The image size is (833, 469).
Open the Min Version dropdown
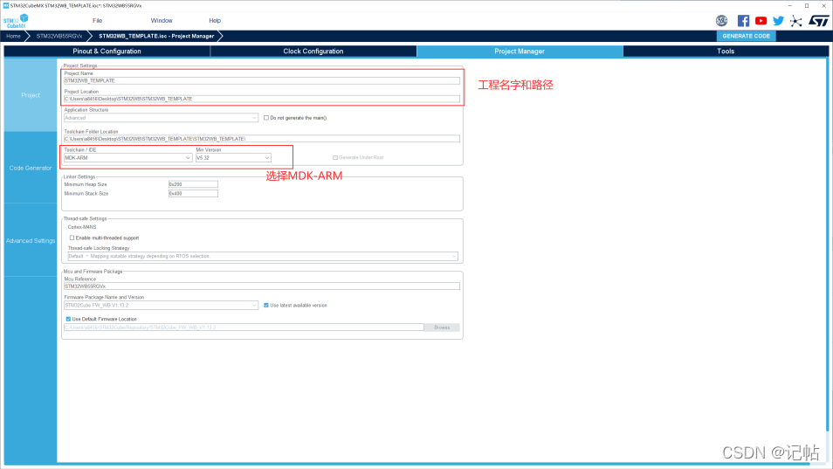point(233,158)
